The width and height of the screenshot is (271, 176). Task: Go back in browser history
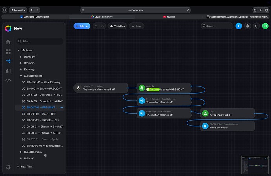tap(32, 10)
